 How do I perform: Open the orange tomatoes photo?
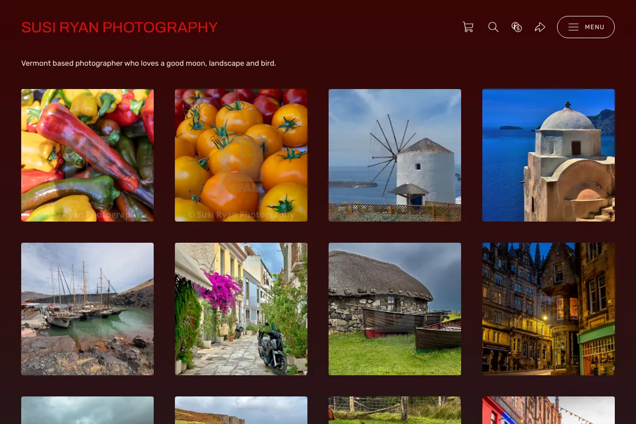coord(241,155)
